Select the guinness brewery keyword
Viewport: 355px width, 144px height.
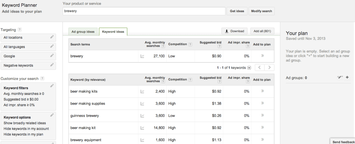pos(85,116)
